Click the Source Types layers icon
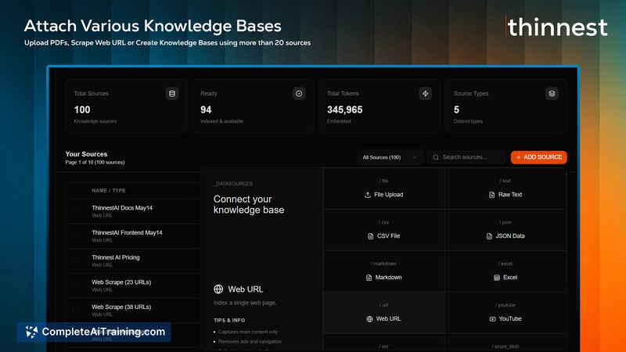The width and height of the screenshot is (626, 352). tap(552, 93)
